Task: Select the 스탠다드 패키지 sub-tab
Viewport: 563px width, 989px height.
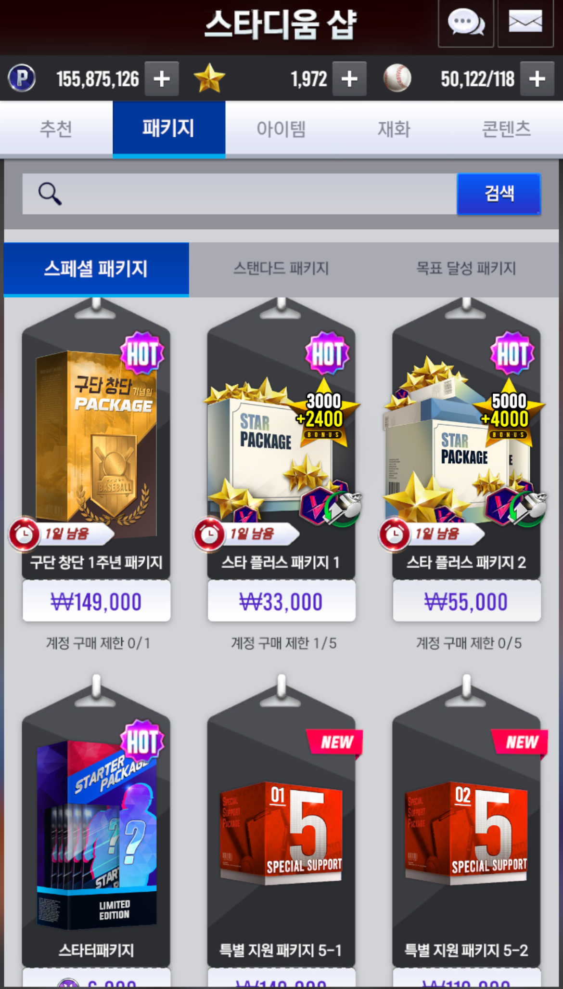Action: (x=281, y=269)
